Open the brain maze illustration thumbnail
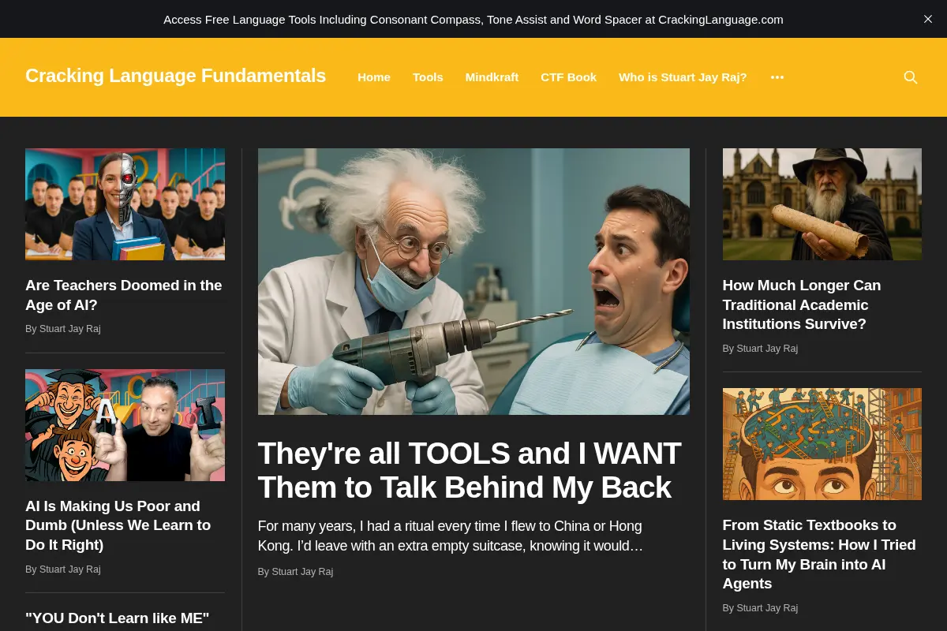The height and width of the screenshot is (631, 947). tap(822, 444)
